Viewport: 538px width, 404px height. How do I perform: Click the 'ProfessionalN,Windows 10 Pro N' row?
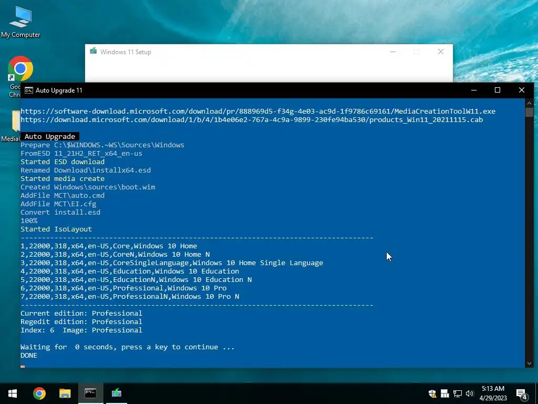coord(130,296)
